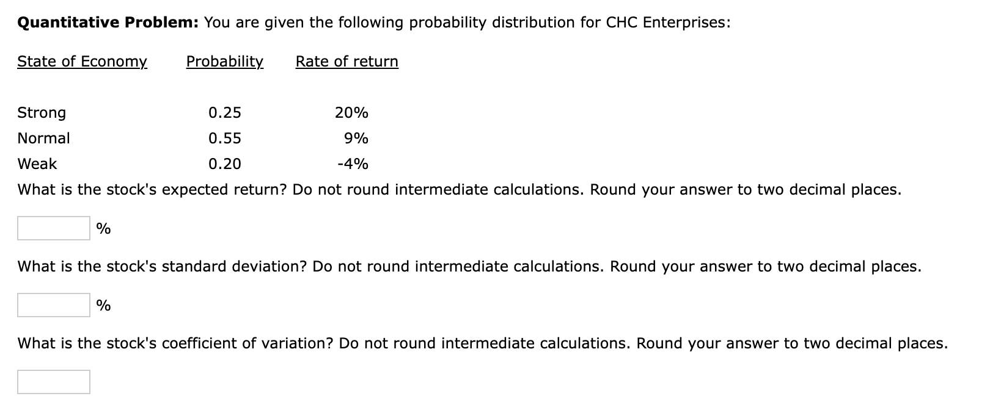Click the percent sign beside the second input
The height and width of the screenshot is (410, 990).
click(104, 305)
